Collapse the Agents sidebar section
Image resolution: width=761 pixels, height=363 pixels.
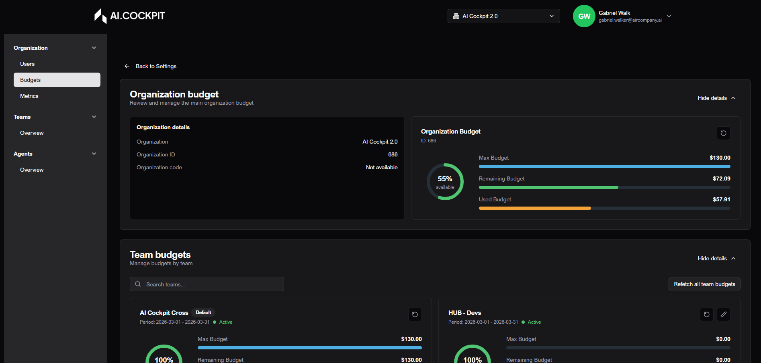pos(94,154)
